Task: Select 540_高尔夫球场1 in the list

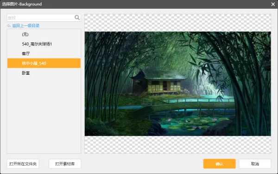Action: click(44, 44)
